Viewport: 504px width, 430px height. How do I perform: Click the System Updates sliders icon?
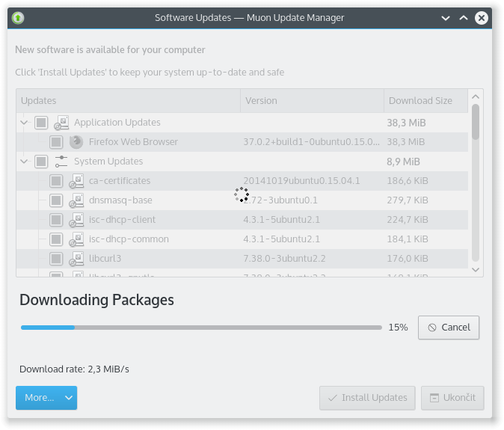click(61, 162)
